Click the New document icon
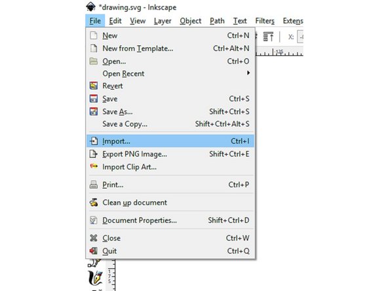The height and width of the screenshot is (291, 388). [x=94, y=35]
